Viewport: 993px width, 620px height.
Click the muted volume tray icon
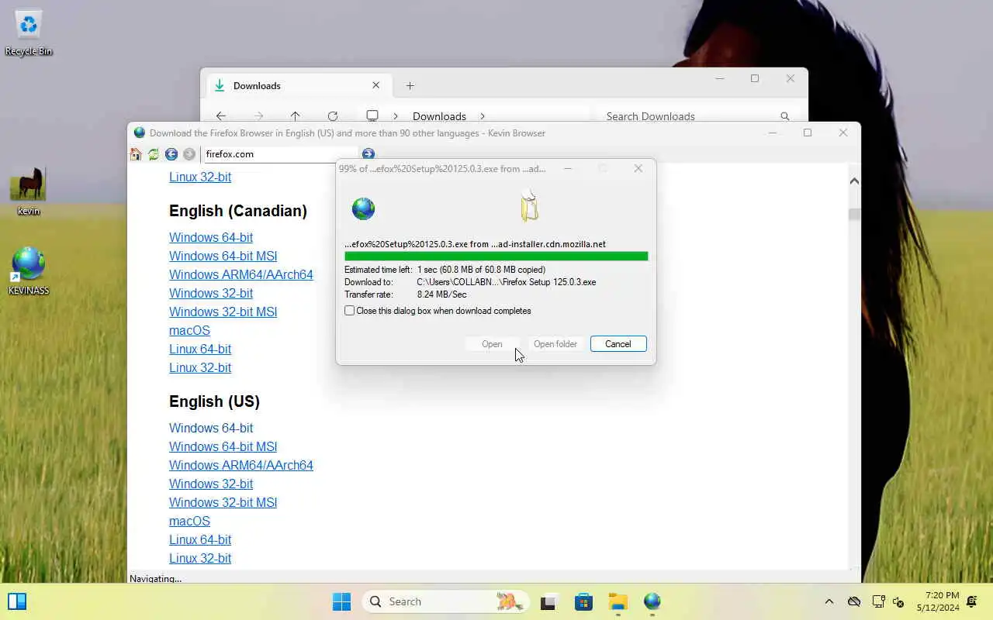pos(899,601)
